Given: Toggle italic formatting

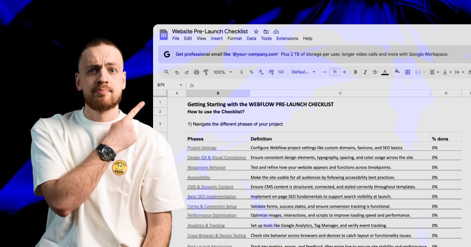Looking at the screenshot, I should pyautogui.click(x=365, y=72).
